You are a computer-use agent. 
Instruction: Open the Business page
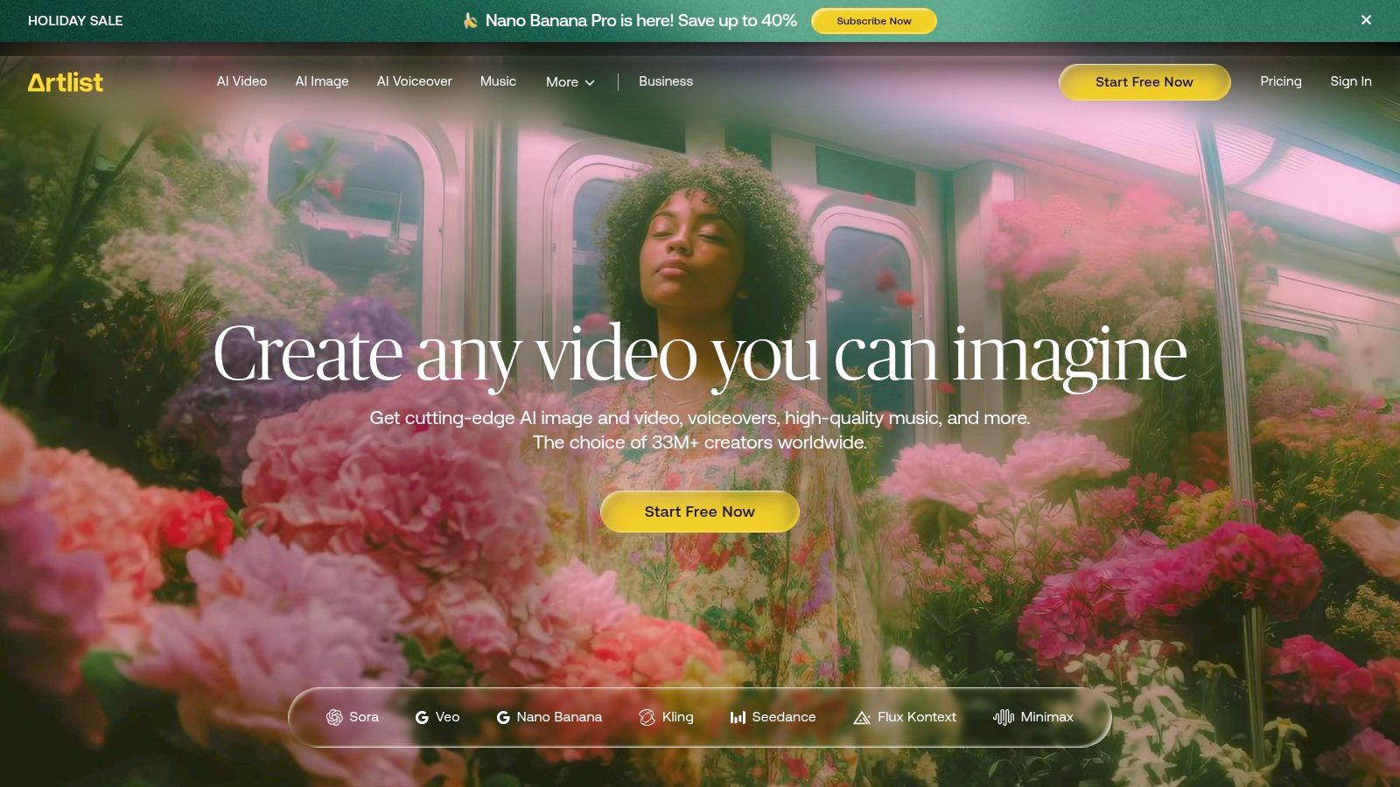(x=666, y=81)
